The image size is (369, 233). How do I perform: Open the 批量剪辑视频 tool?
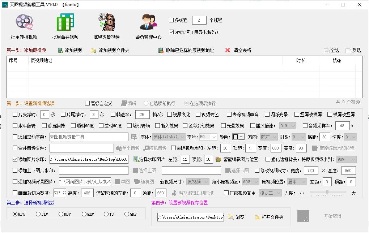[x=106, y=25]
